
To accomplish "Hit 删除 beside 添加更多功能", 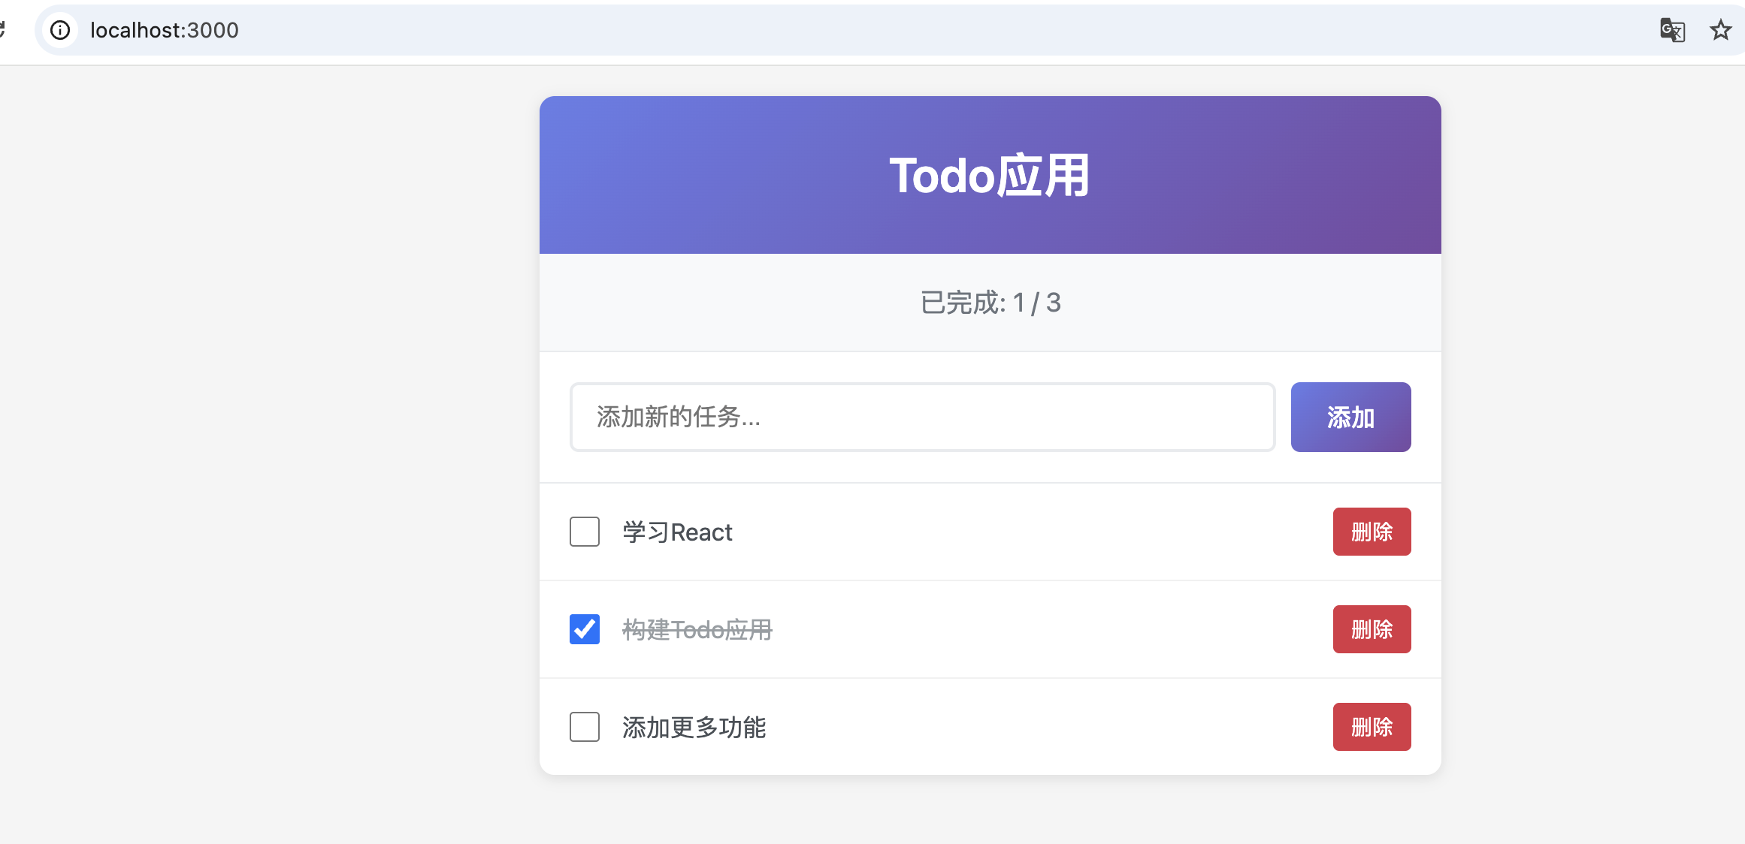I will point(1372,727).
